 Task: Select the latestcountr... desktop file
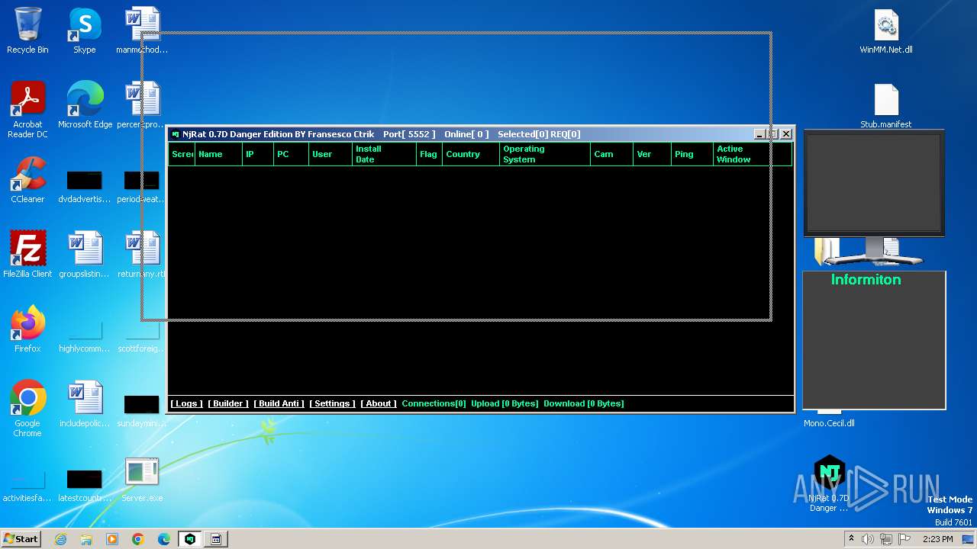(x=84, y=484)
